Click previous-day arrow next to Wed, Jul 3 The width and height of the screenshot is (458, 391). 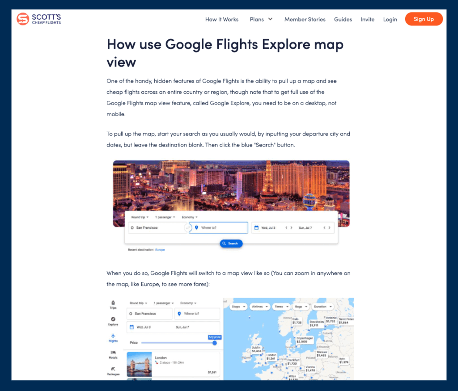pyautogui.click(x=286, y=227)
